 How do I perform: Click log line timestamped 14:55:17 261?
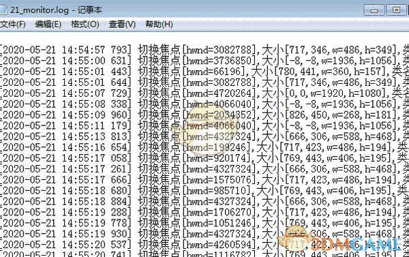[x=204, y=169]
